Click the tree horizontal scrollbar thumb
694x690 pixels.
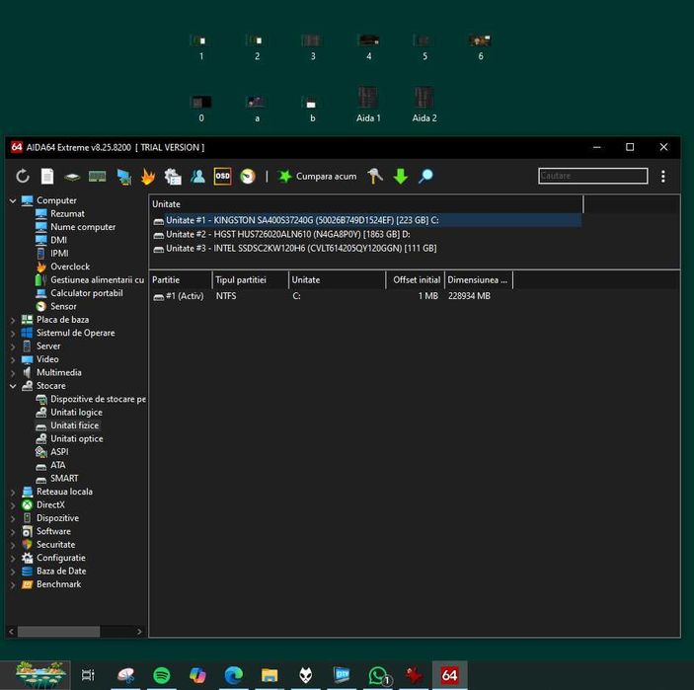pos(58,632)
